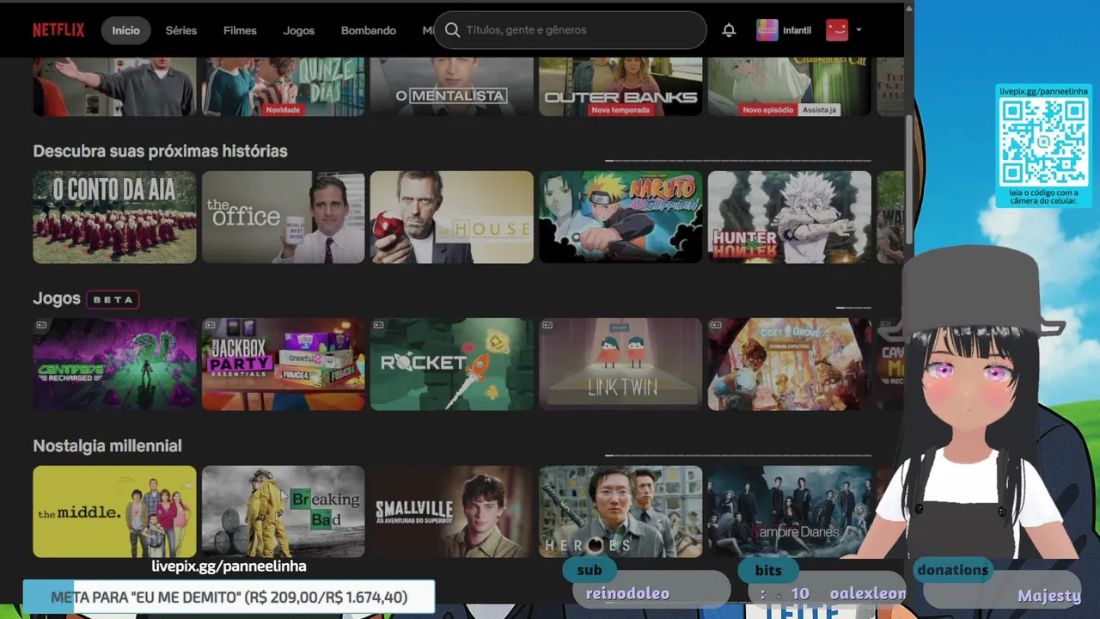Click the livepix QR code
Screen dimensions: 1100x619
(x=1043, y=141)
